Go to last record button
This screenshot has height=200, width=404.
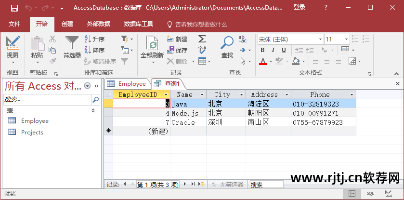(193, 184)
